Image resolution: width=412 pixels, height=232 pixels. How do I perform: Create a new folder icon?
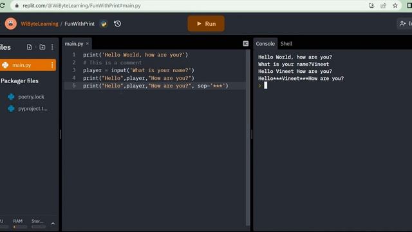coord(42,47)
